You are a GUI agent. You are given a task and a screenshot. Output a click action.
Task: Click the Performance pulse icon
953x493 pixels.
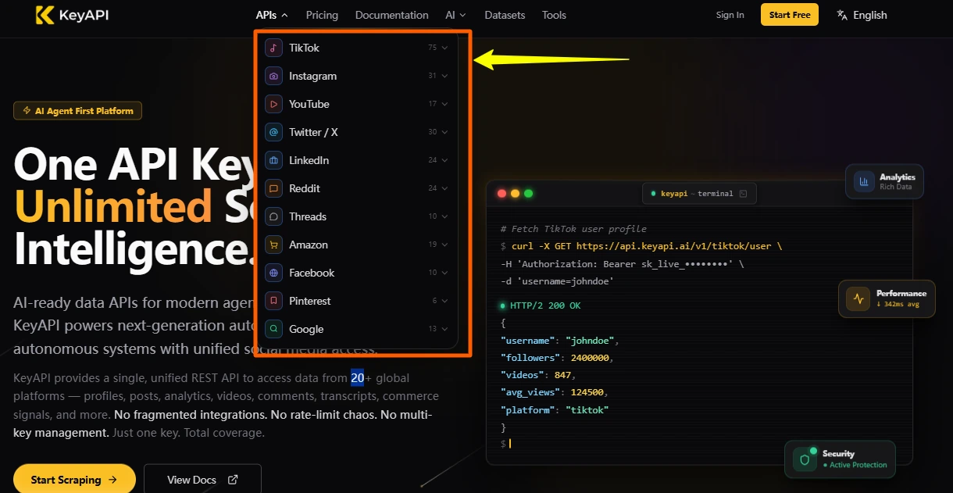click(858, 298)
